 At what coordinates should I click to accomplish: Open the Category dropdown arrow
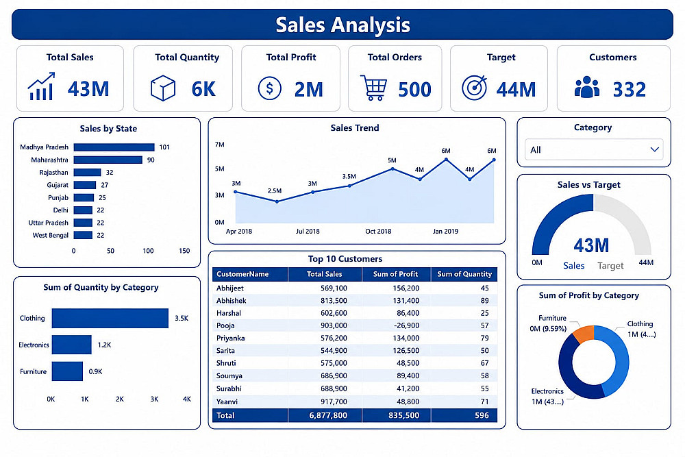[x=654, y=149]
